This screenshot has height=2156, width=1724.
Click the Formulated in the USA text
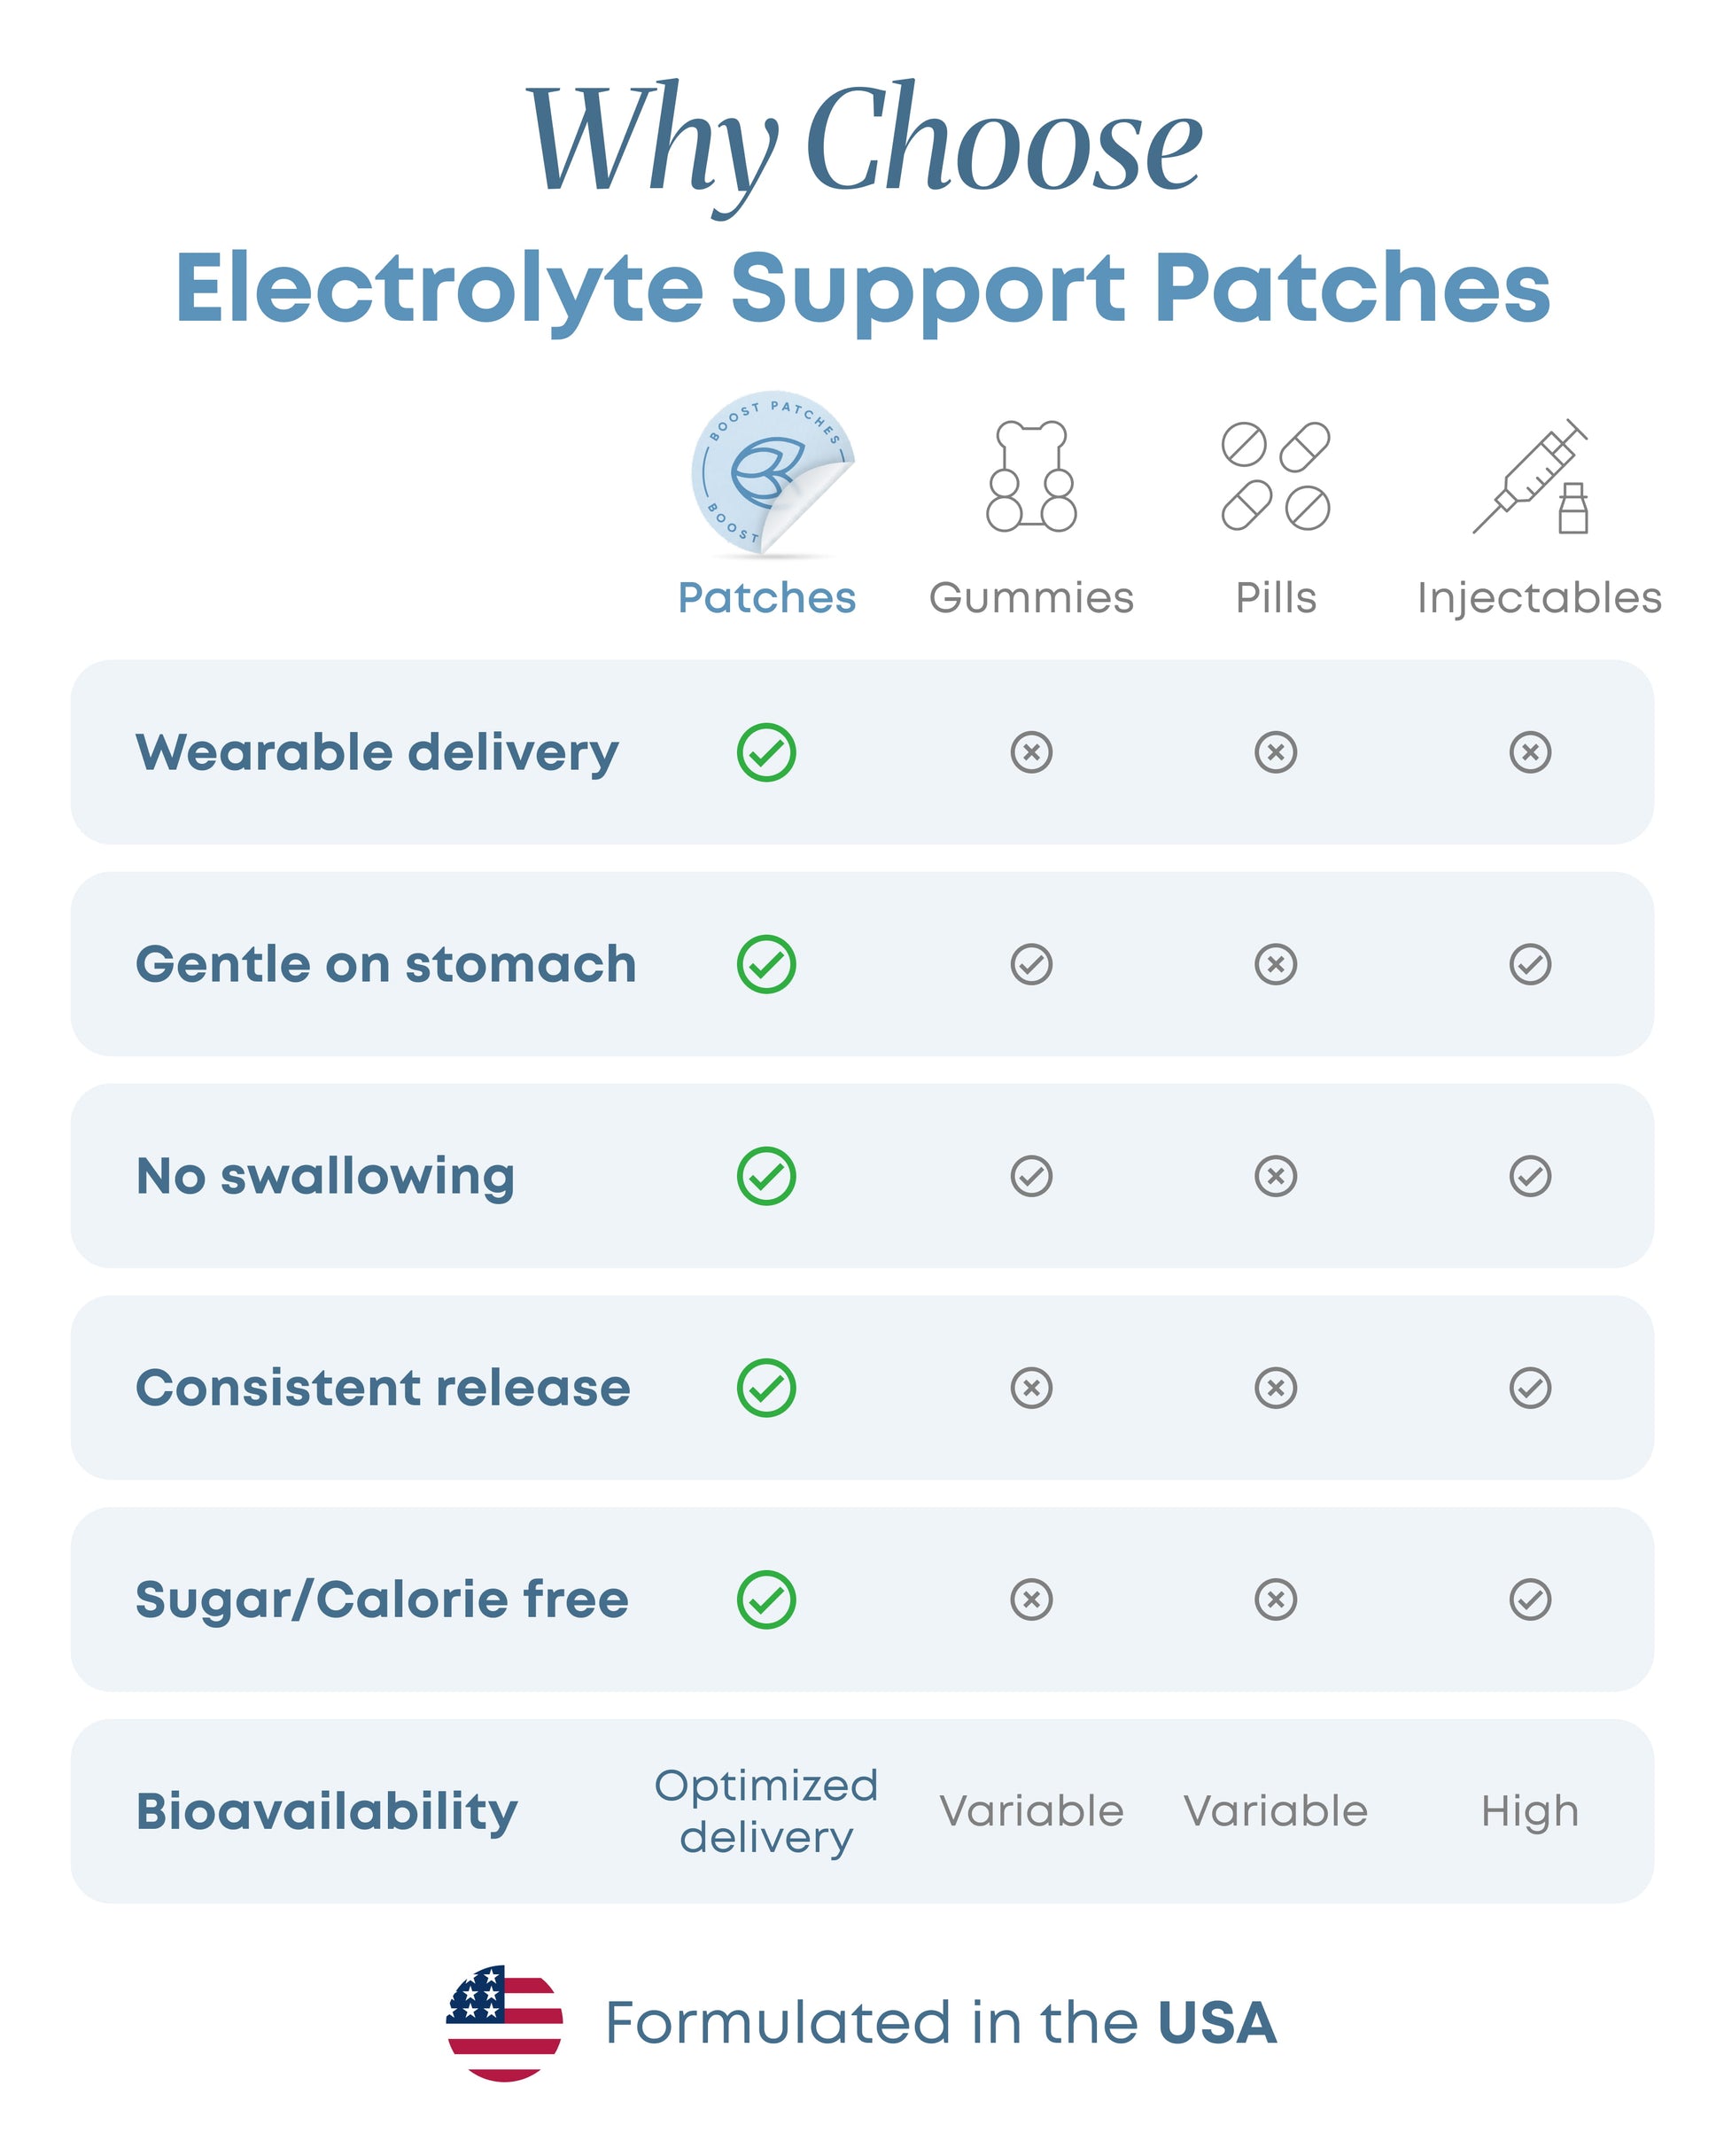940,2022
